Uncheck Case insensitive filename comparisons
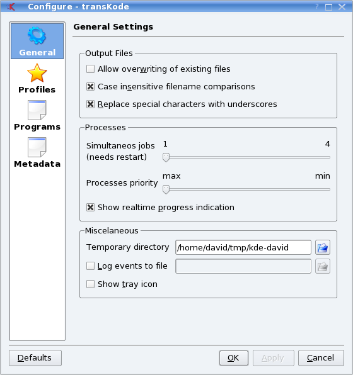353x375 pixels. pyautogui.click(x=90, y=87)
